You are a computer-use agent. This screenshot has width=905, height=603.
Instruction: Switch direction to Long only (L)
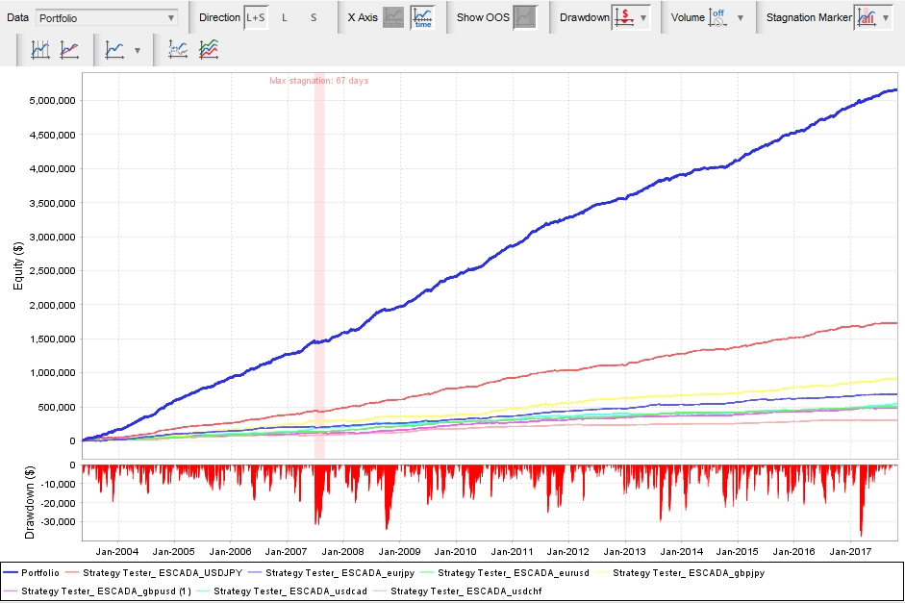tap(285, 17)
